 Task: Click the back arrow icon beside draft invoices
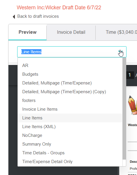(14, 17)
